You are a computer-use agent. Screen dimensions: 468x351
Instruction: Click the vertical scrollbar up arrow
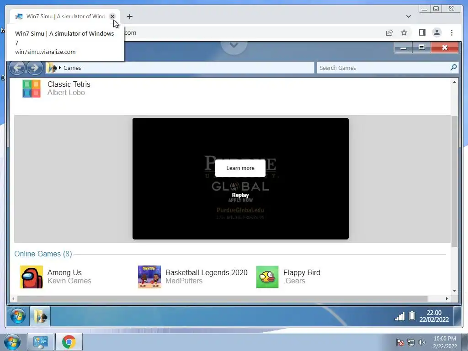point(454,82)
